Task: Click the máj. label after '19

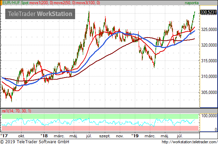Action: pyautogui.click(x=165, y=136)
